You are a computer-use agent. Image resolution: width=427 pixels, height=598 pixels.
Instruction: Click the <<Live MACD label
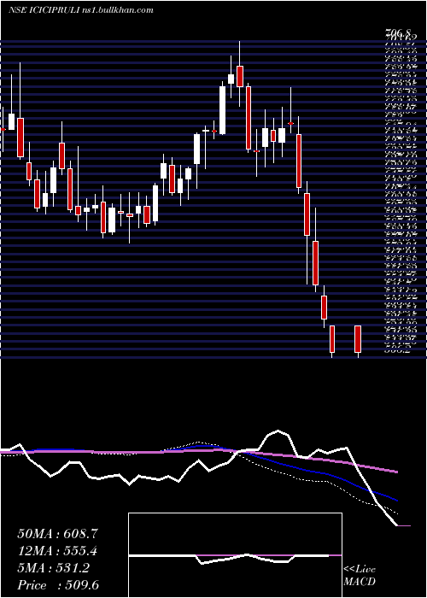point(360,576)
